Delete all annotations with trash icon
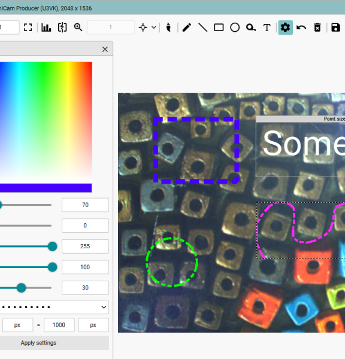 [x=317, y=28]
